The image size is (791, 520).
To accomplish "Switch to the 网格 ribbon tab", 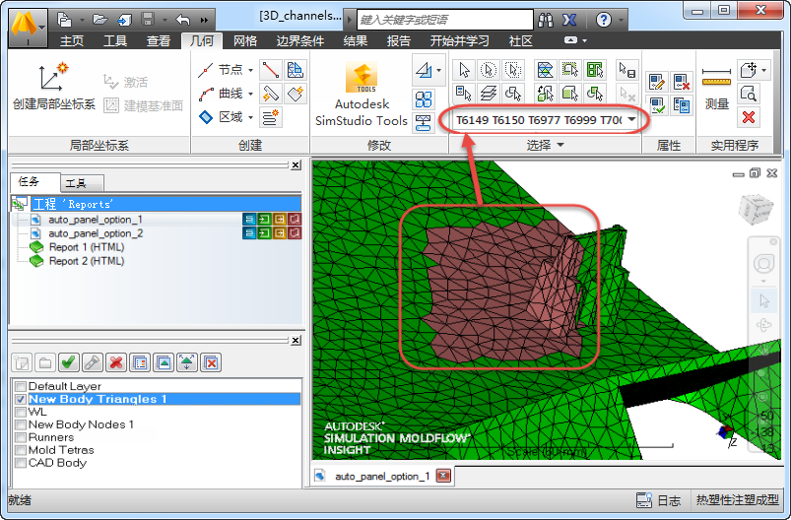I will click(x=245, y=40).
